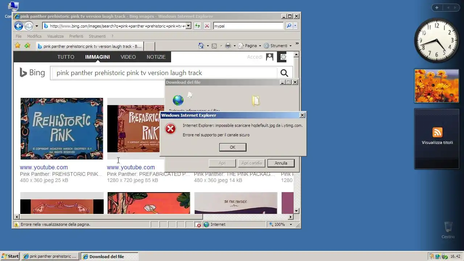This screenshot has width=464, height=261.
Task: Click the orange flowers slideshow gadget
Action: pos(436,86)
